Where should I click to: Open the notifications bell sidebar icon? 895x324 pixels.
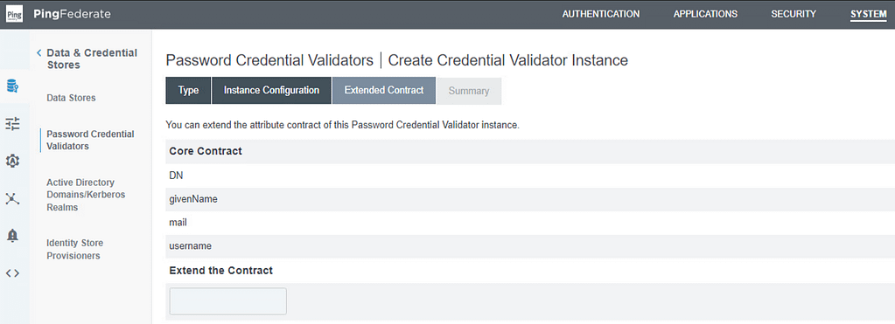click(x=12, y=236)
